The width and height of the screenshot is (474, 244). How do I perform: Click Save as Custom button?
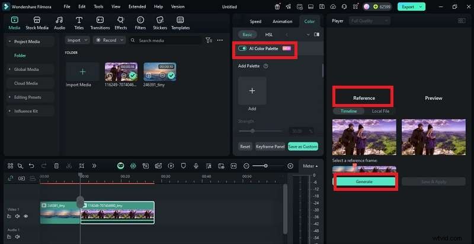303,147
